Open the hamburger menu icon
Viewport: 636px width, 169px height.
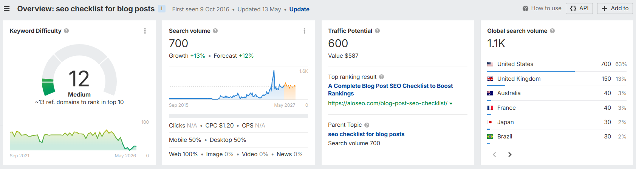(6, 9)
